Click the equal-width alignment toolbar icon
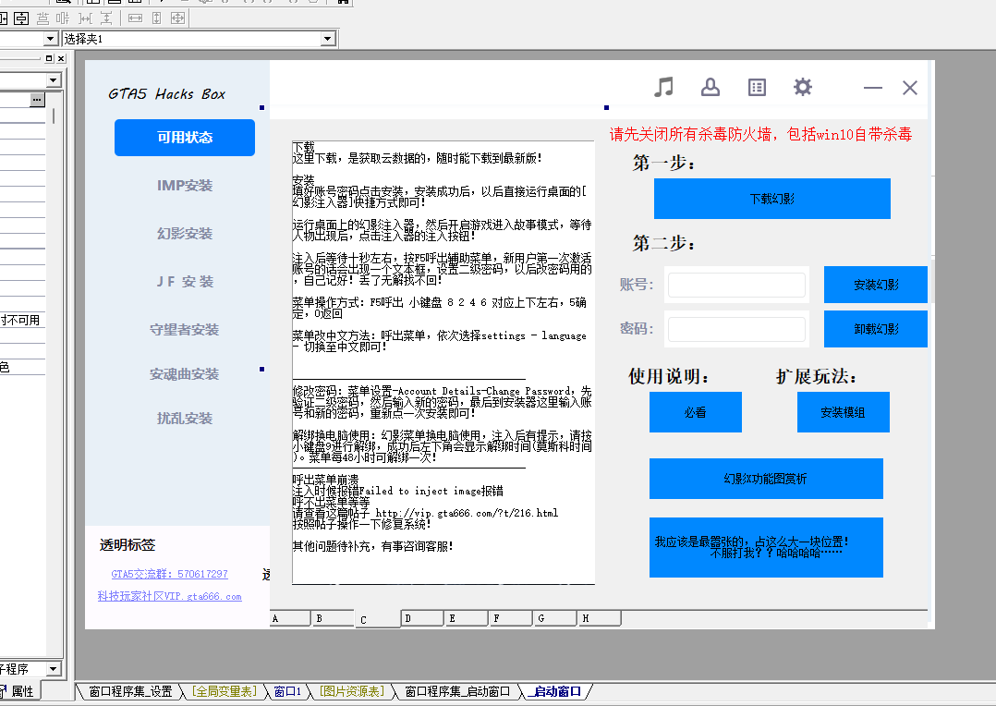The height and width of the screenshot is (706, 996). coord(135,18)
